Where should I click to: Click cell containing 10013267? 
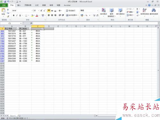12,31
